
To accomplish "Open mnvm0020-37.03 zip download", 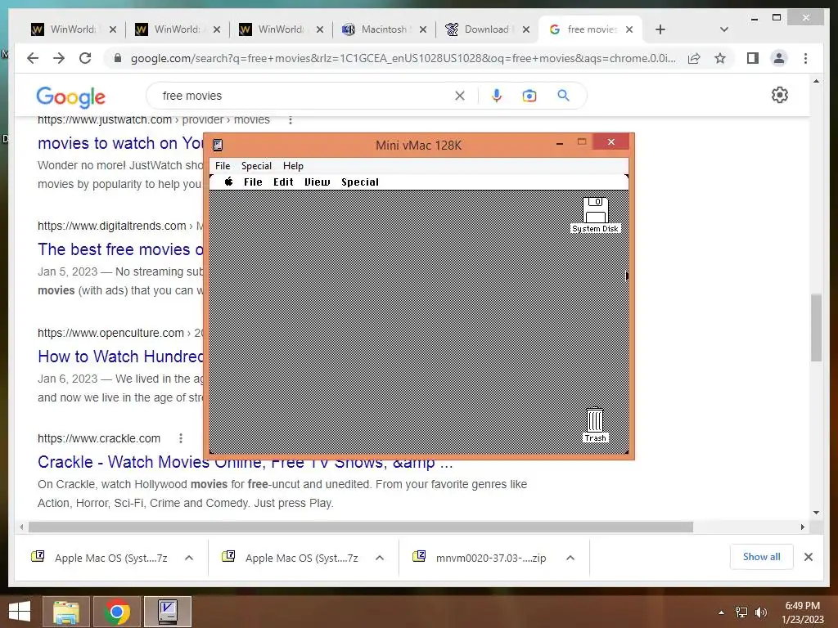I will pyautogui.click(x=491, y=558).
